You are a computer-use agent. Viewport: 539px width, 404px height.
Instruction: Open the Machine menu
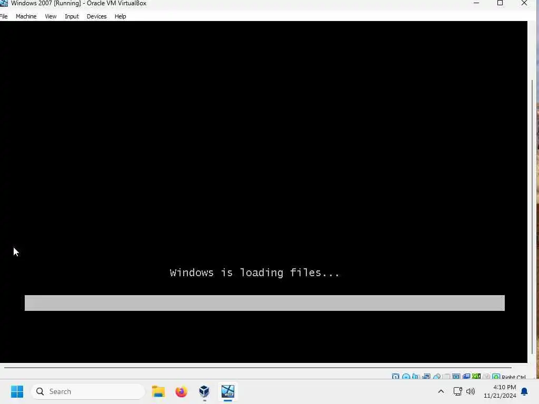coord(26,16)
